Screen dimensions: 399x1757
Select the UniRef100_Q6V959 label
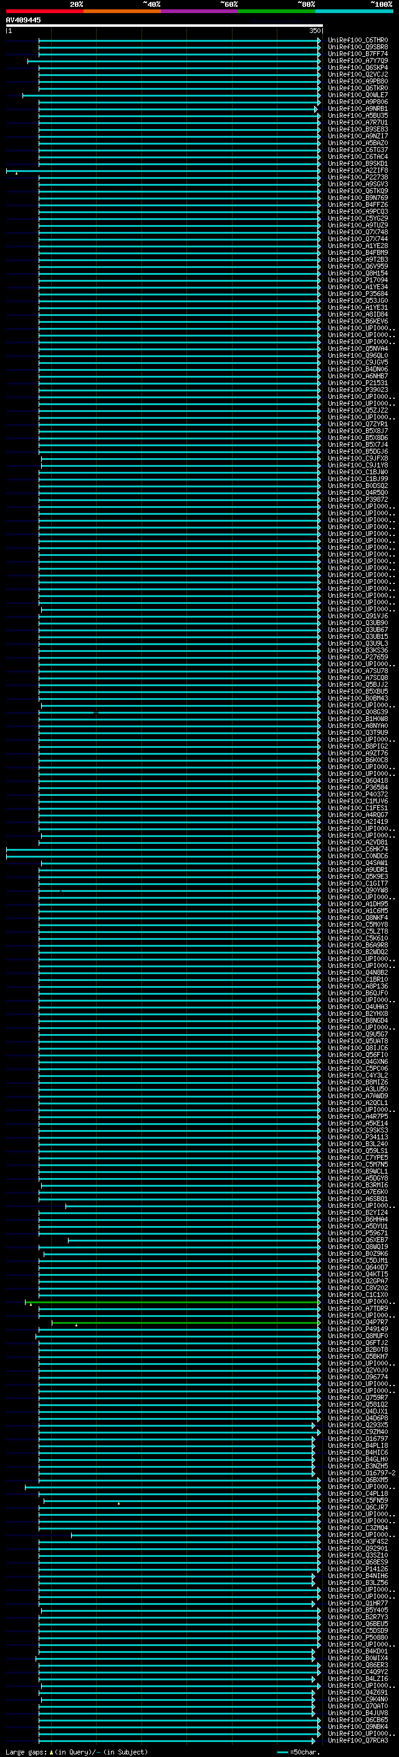coord(358,266)
